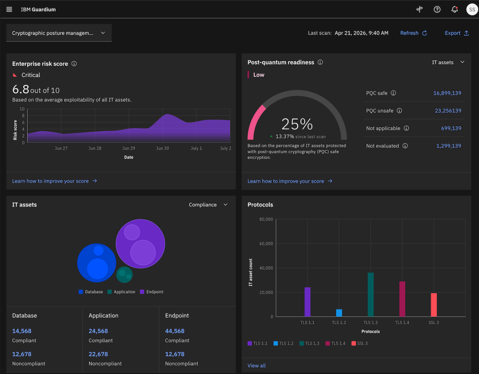Open the notifications bell
The height and width of the screenshot is (374, 479).
pyautogui.click(x=455, y=9)
